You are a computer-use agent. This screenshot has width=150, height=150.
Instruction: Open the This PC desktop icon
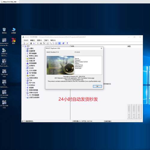pos(13,31)
